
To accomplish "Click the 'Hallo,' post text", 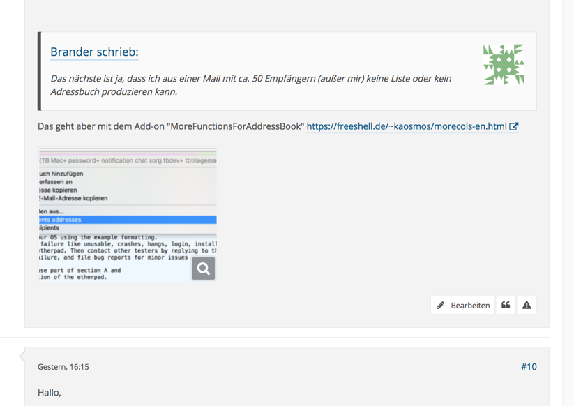I will (x=50, y=393).
